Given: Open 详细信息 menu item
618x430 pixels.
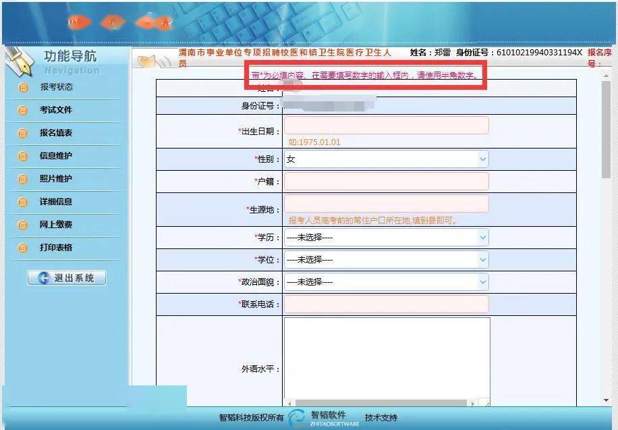Looking at the screenshot, I should click(56, 202).
